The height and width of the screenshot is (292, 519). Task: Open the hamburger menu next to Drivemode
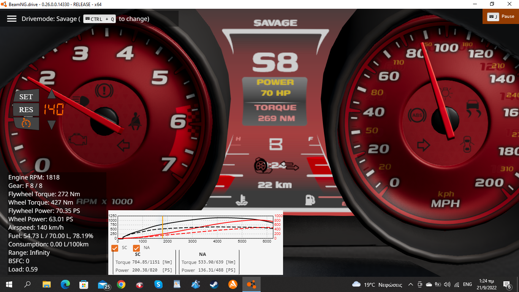tap(12, 19)
